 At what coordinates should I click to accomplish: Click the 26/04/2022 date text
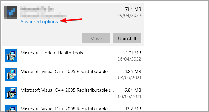click(129, 59)
